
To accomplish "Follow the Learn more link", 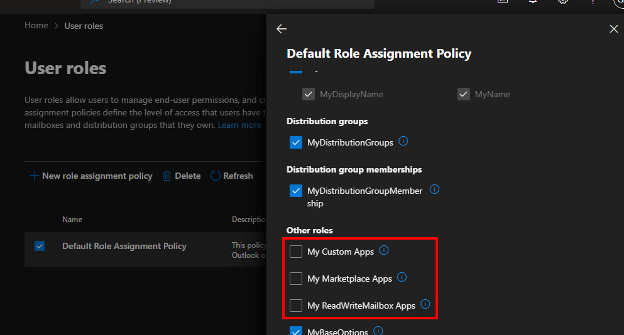I will (x=239, y=125).
